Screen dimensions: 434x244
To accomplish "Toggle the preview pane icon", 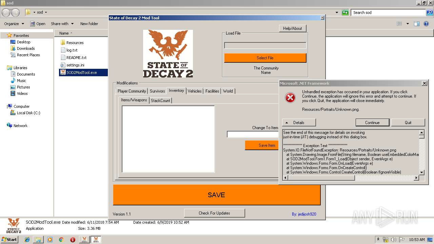I will tap(417, 24).
